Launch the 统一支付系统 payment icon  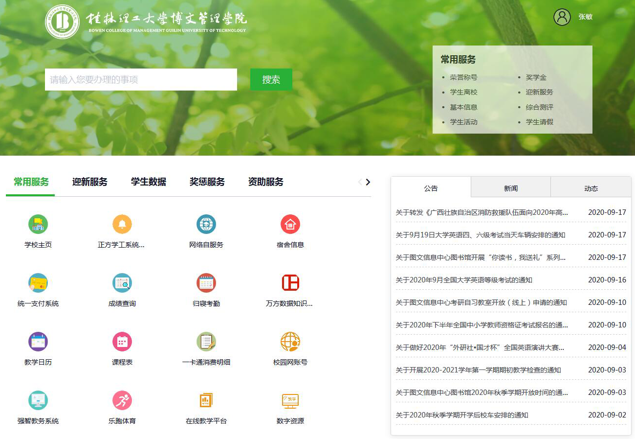[x=38, y=283]
